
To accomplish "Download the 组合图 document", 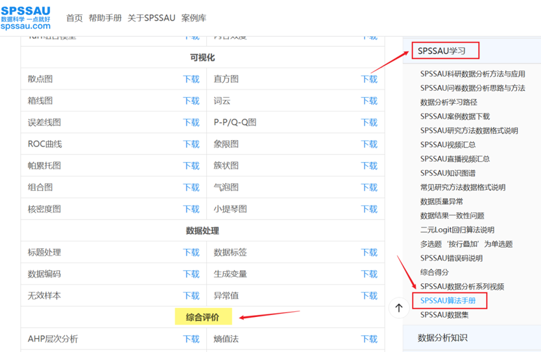I will (x=191, y=188).
